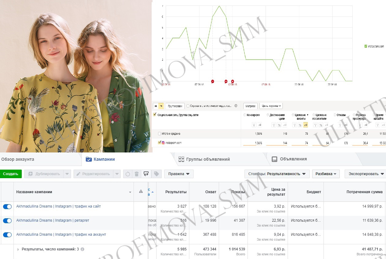Image resolution: width=386 pixels, height=259 pixels.
Task: Click the refresh icon in campaigns toolbar
Action: [x=128, y=174]
